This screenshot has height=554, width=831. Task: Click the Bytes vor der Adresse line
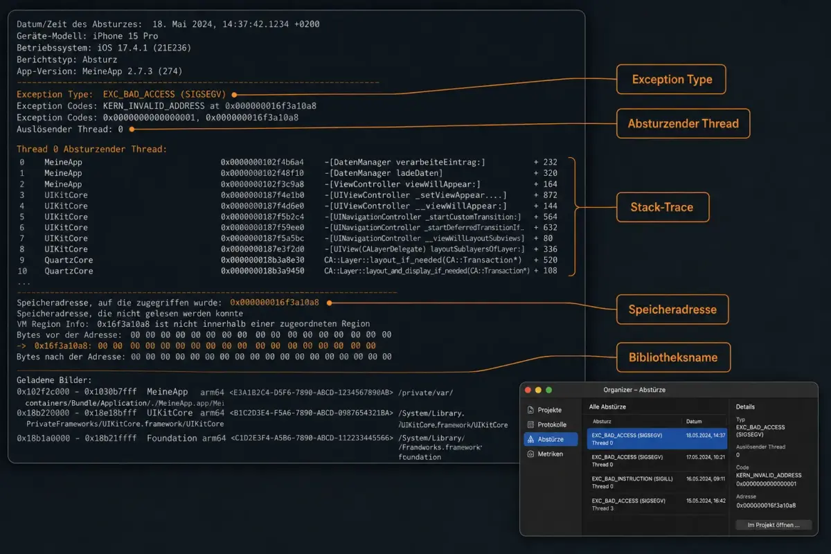click(204, 334)
